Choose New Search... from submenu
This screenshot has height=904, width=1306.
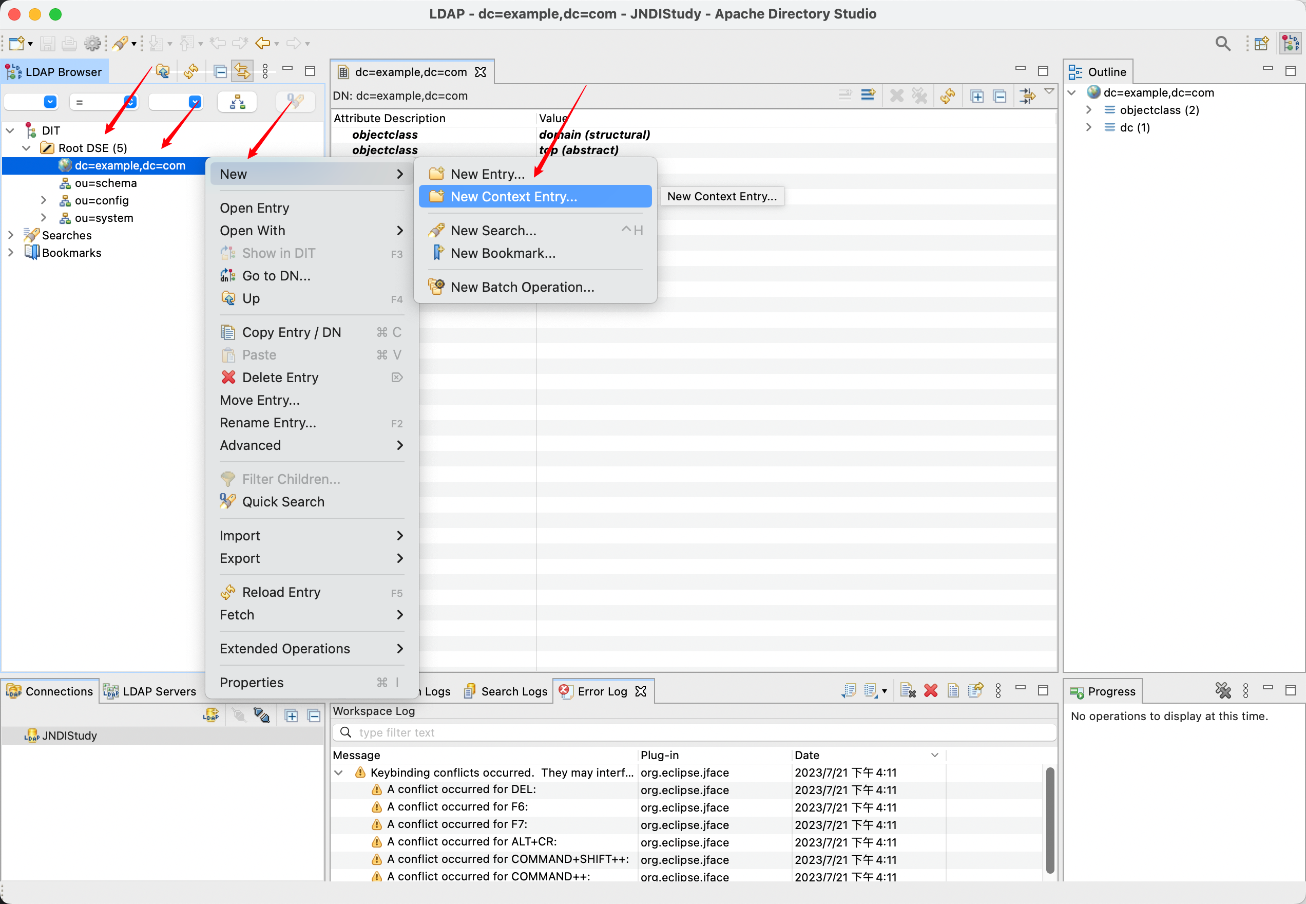tap(535, 231)
